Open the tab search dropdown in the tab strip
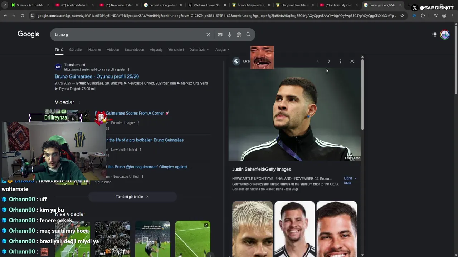Image resolution: width=458 pixels, height=257 pixels. pyautogui.click(x=5, y=5)
